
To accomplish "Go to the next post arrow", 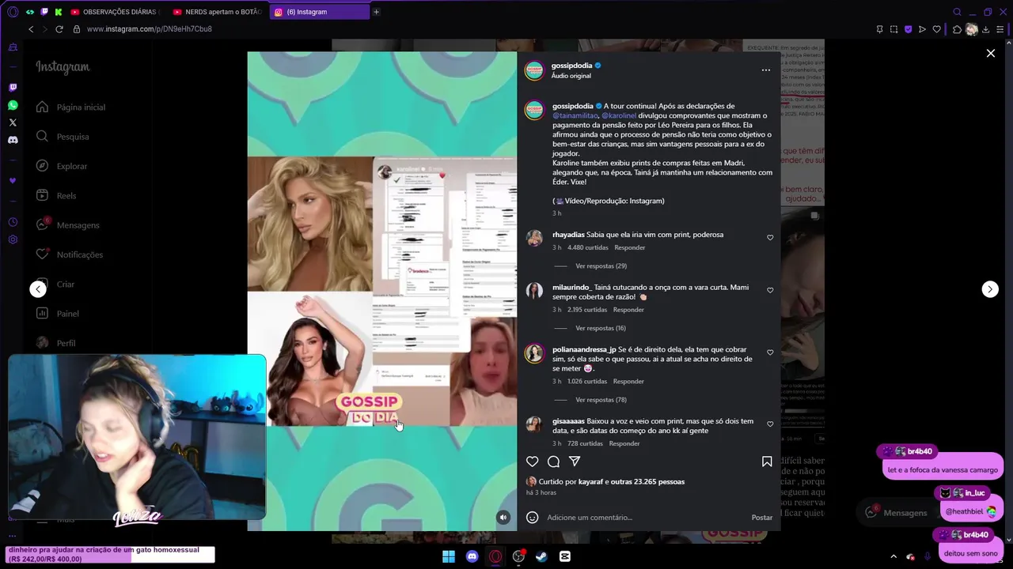I will click(990, 289).
